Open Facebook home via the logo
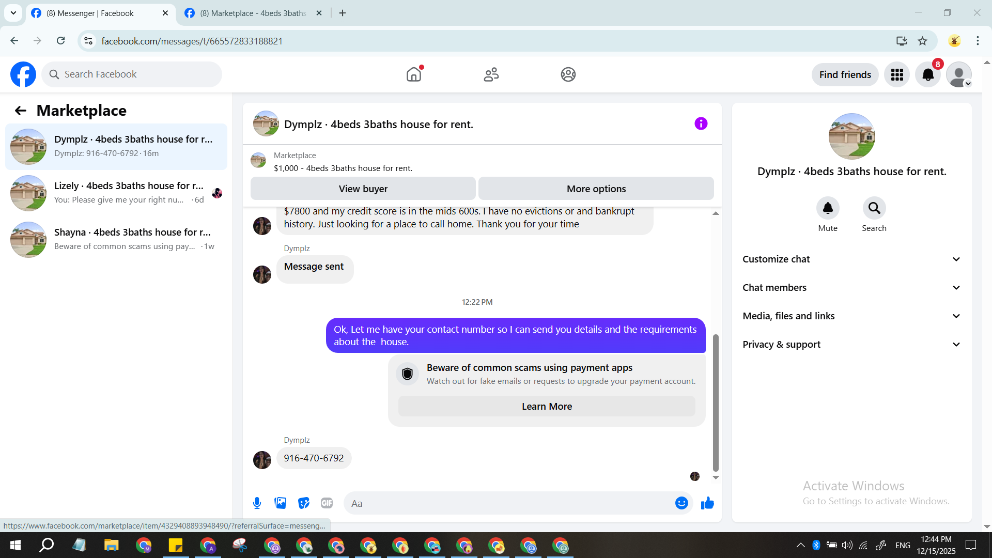 (23, 74)
